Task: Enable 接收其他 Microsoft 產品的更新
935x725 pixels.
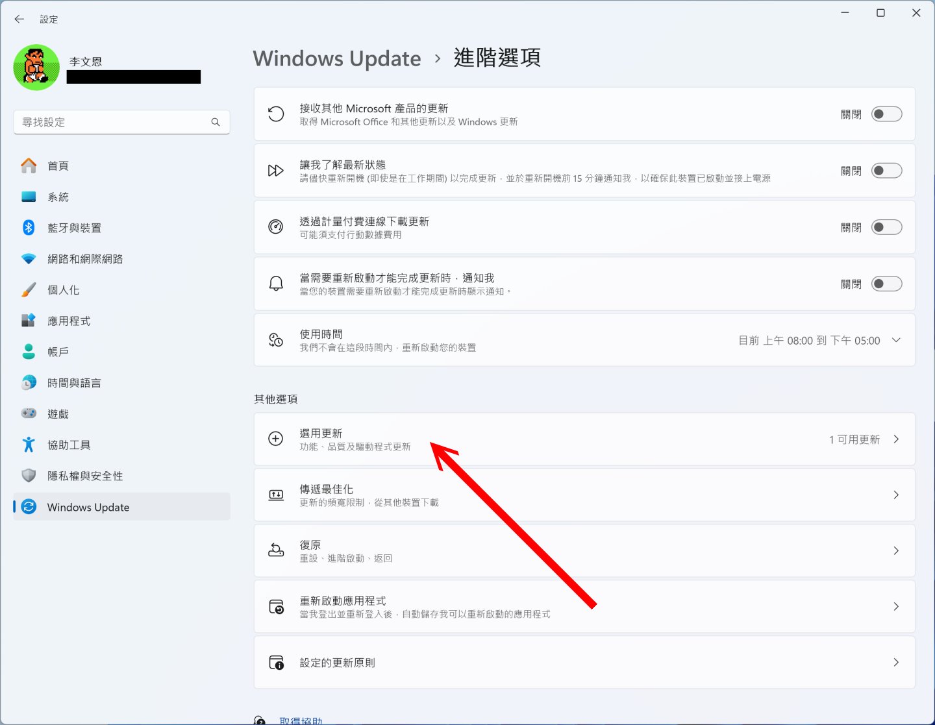Action: click(x=887, y=114)
